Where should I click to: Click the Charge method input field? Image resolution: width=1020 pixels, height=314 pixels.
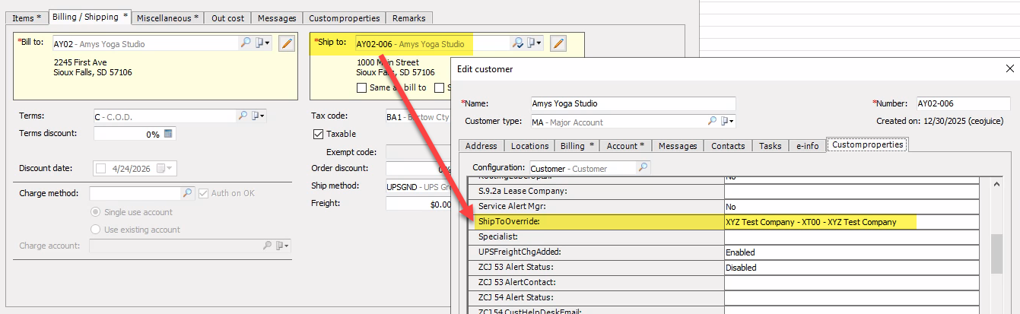point(135,193)
